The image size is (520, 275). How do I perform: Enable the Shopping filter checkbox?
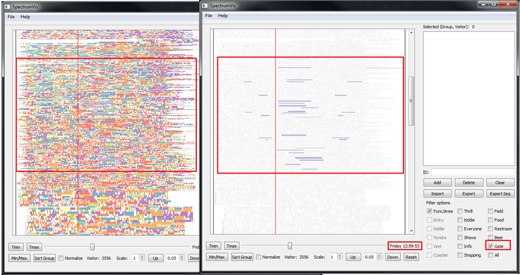click(460, 255)
